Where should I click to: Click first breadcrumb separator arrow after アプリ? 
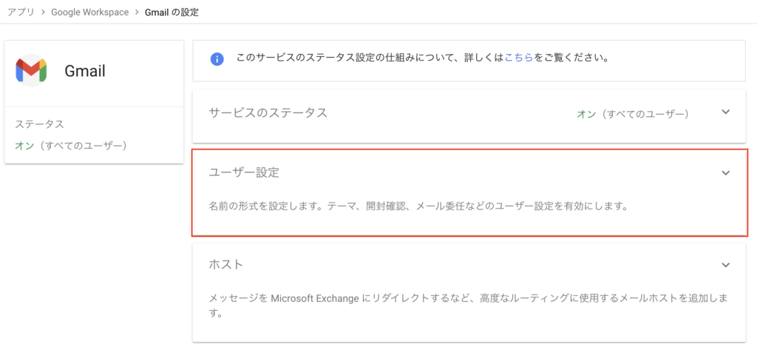43,12
